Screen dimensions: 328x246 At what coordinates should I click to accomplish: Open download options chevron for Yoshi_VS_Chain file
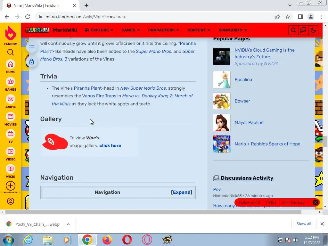pyautogui.click(x=68, y=224)
